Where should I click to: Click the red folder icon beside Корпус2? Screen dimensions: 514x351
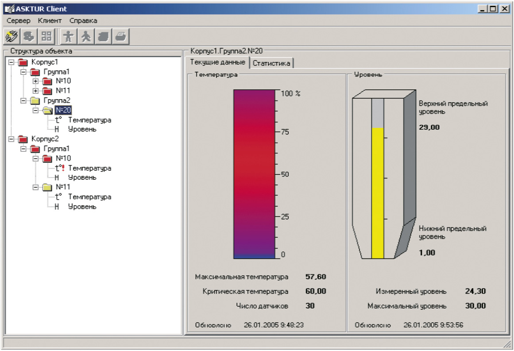[23, 139]
